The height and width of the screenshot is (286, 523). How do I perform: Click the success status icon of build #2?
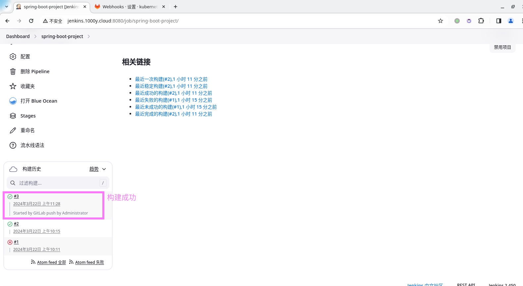pyautogui.click(x=10, y=224)
